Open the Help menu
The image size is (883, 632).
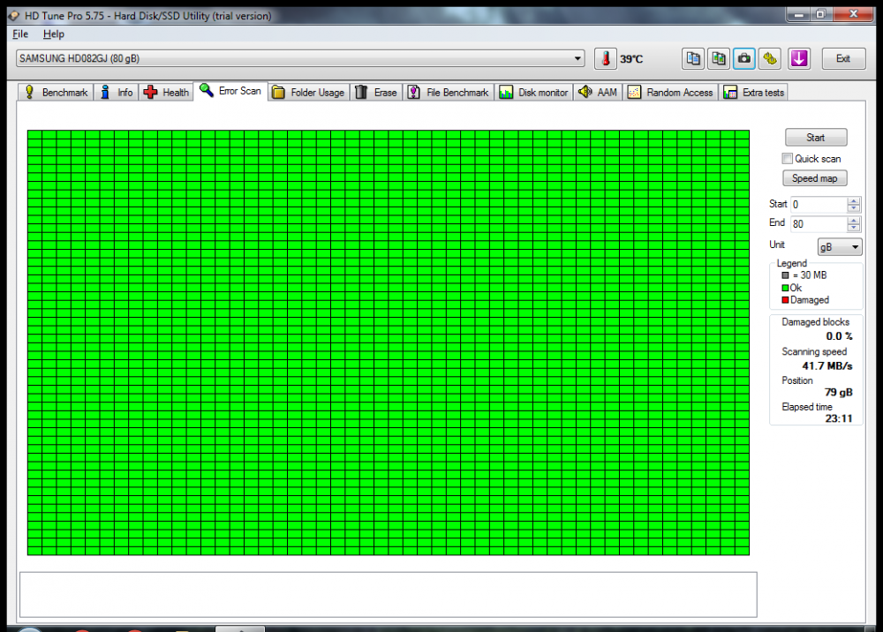54,34
